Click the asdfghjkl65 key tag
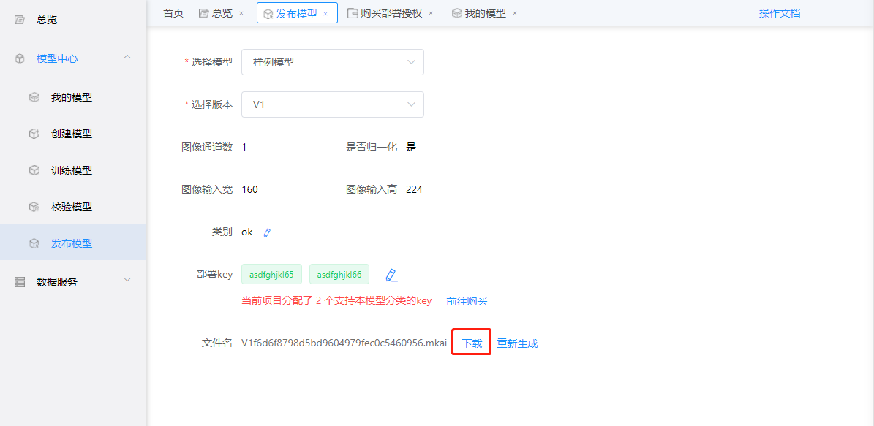The width and height of the screenshot is (874, 426). (x=271, y=274)
